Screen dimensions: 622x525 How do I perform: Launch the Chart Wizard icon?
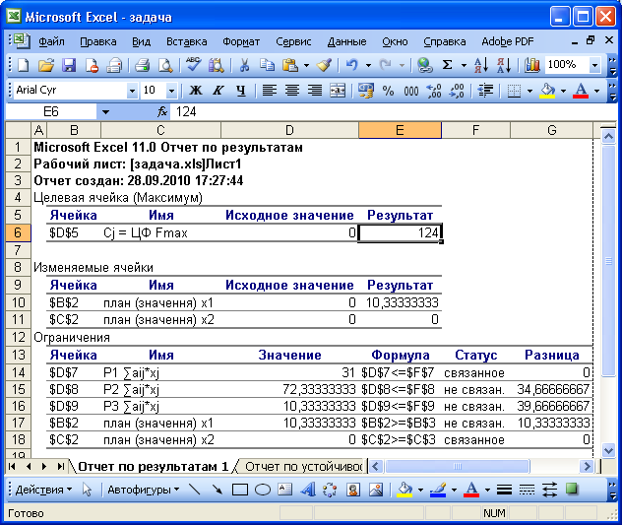click(x=532, y=65)
